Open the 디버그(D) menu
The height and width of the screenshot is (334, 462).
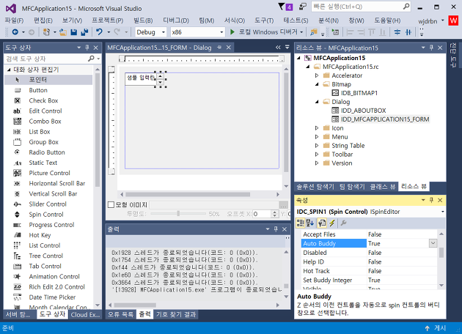point(176,21)
